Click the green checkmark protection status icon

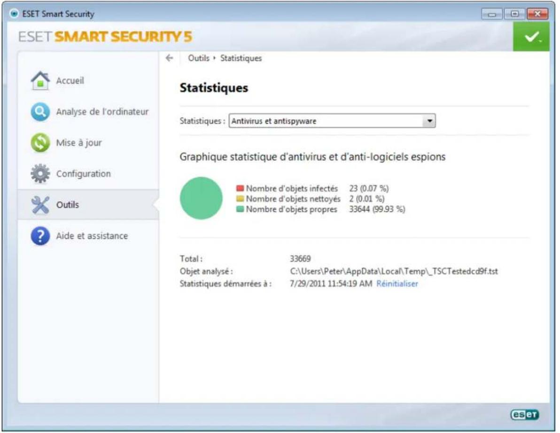[x=531, y=37]
